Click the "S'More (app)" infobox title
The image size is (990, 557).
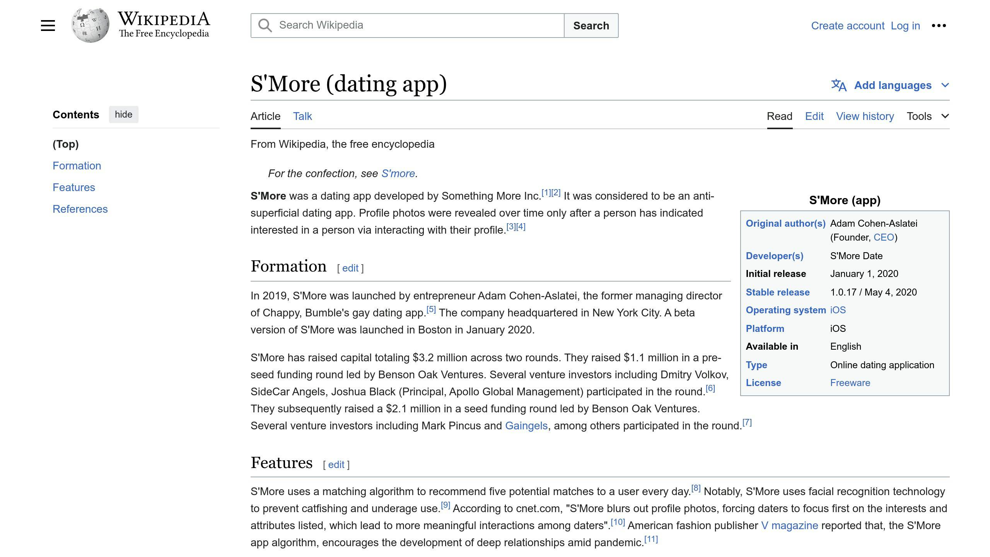845,200
